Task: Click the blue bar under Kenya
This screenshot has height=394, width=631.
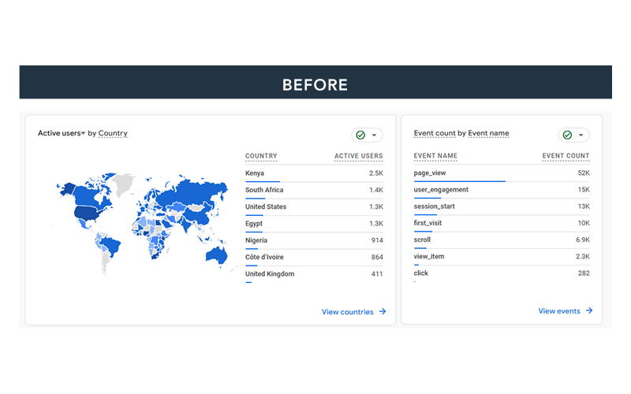Action: tap(263, 182)
